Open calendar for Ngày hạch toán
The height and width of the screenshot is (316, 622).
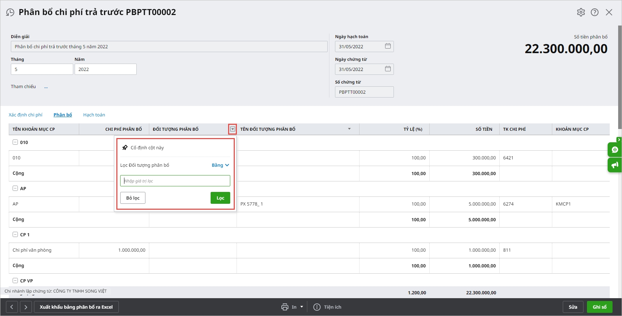(388, 46)
